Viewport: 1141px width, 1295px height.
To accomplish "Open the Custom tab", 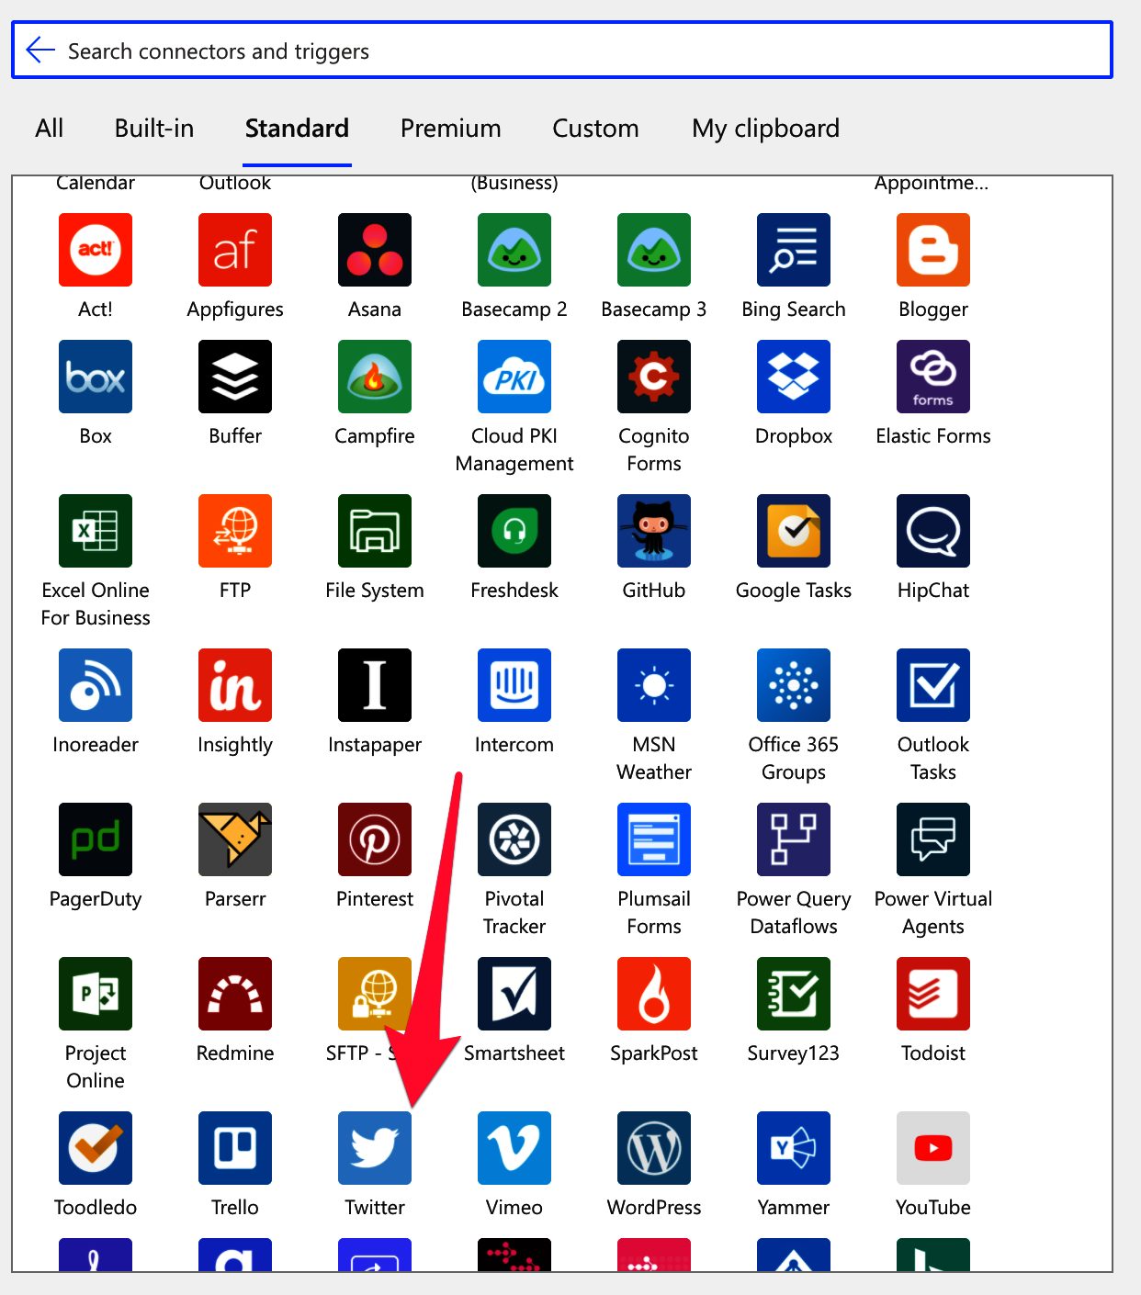I will [x=595, y=128].
